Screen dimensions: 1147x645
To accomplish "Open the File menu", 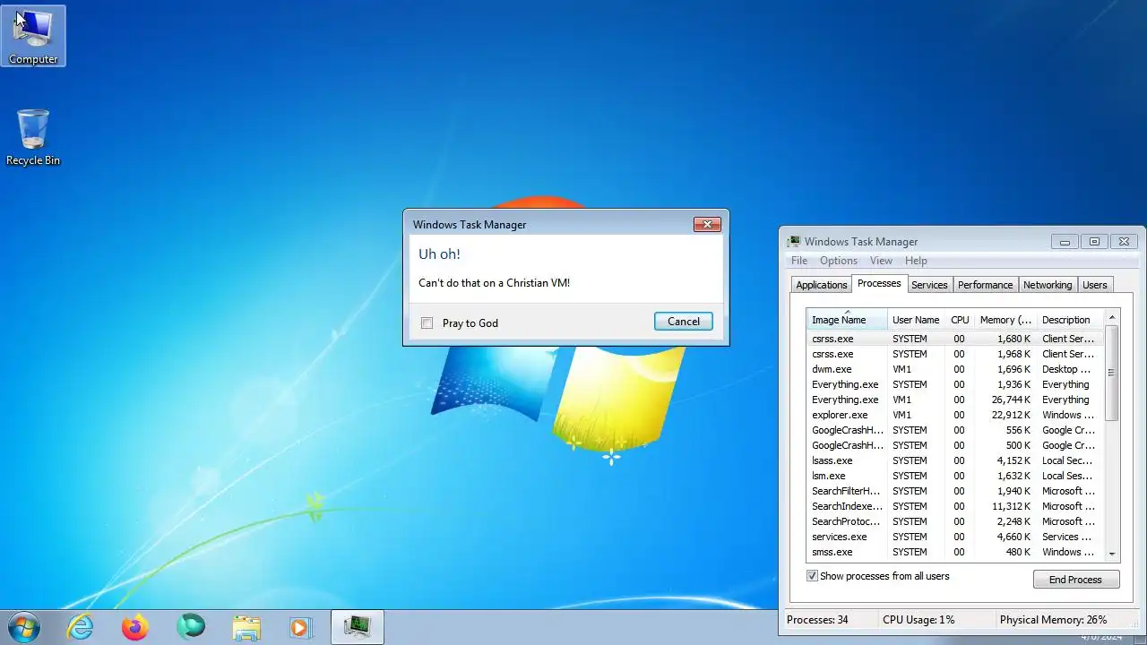I will pos(799,261).
